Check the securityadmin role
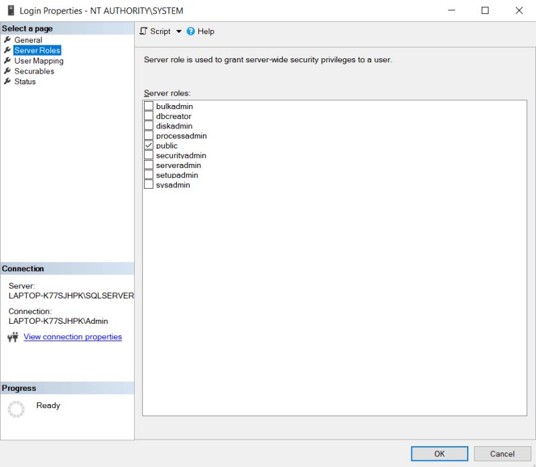The image size is (536, 467). tap(149, 155)
